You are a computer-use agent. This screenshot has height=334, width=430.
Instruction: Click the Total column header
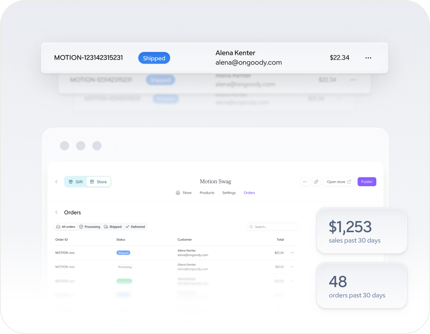(x=280, y=239)
